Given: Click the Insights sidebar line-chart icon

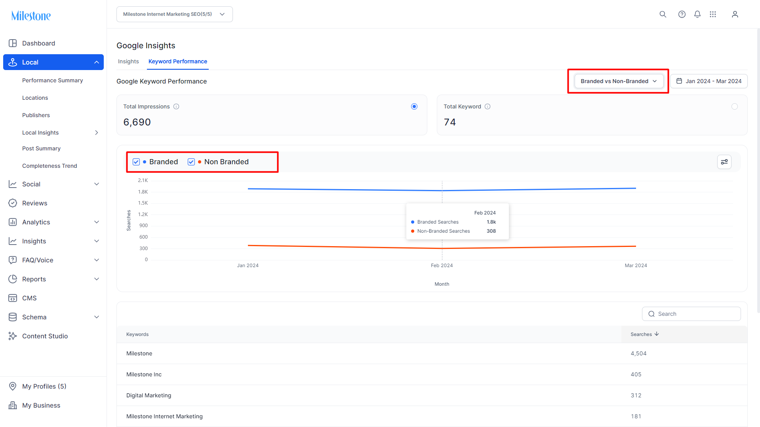Looking at the screenshot, I should pyautogui.click(x=13, y=241).
